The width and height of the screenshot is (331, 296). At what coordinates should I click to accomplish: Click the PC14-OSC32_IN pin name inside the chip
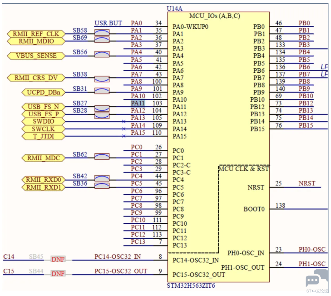coord(196,260)
